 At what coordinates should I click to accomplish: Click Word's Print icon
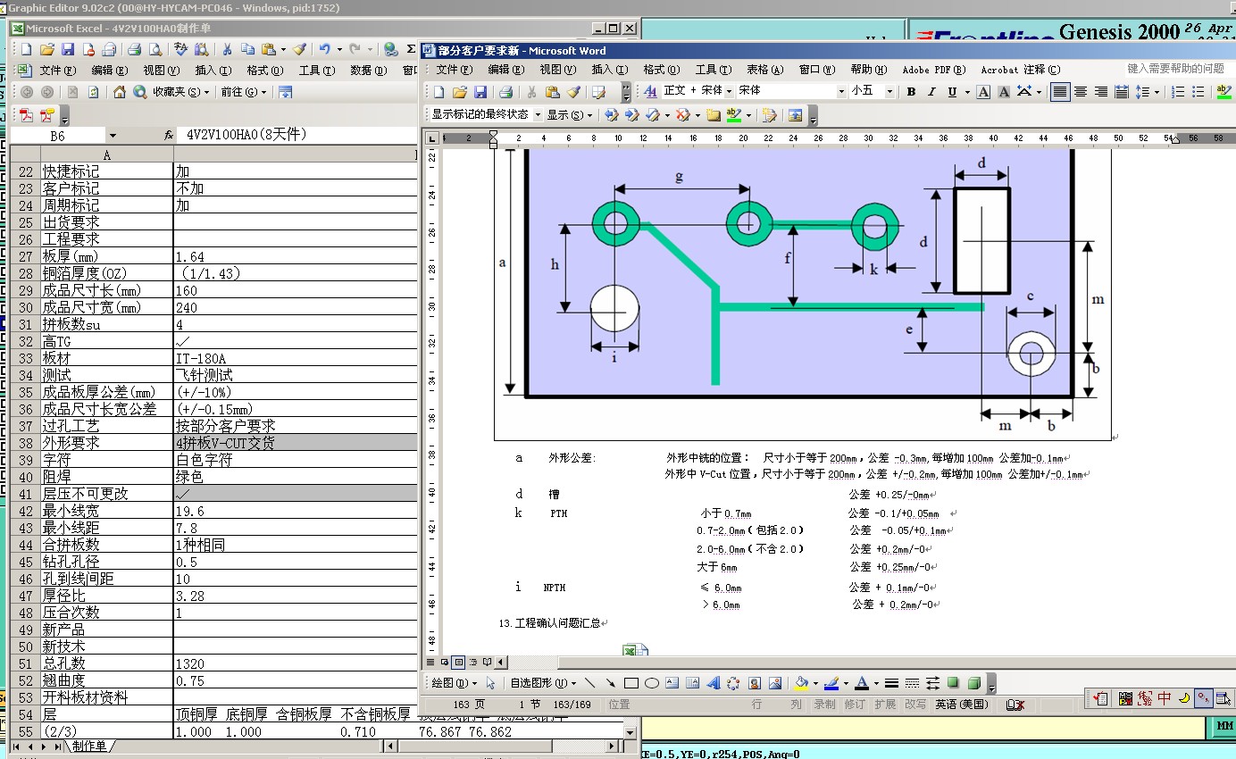505,91
